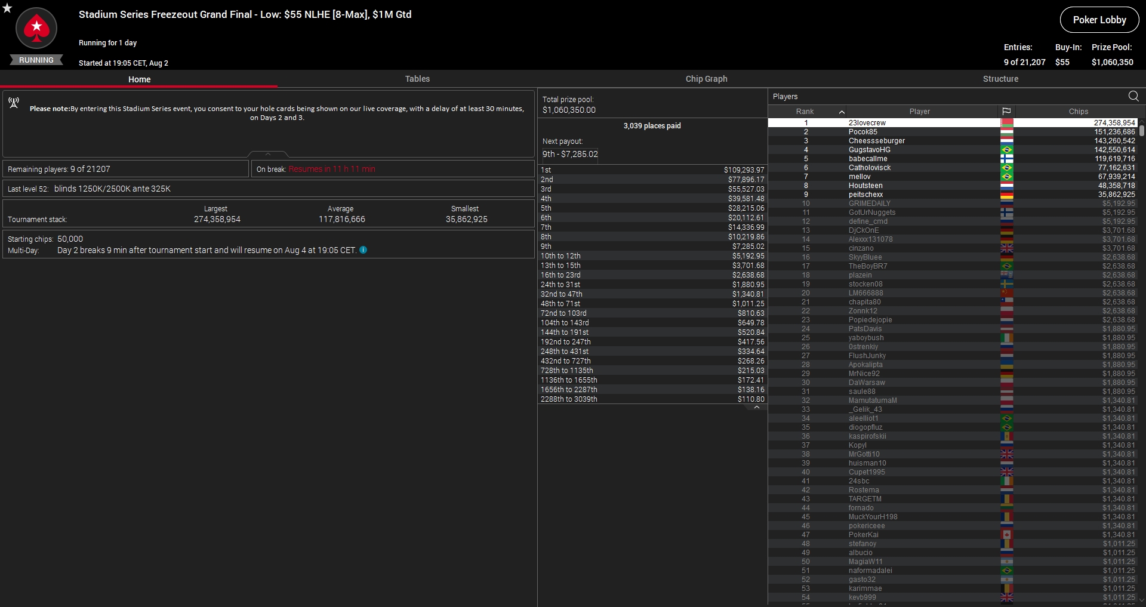This screenshot has height=607, width=1146.
Task: Click the flag beside peitschexx
Action: point(1006,195)
